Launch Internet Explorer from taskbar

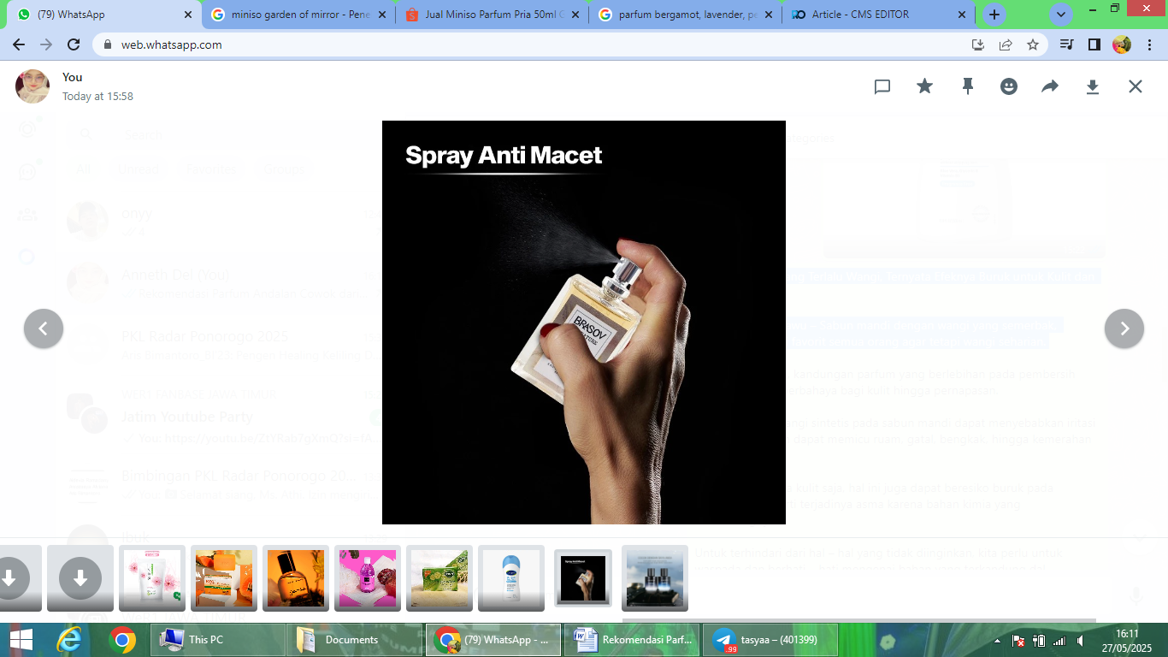(x=71, y=640)
